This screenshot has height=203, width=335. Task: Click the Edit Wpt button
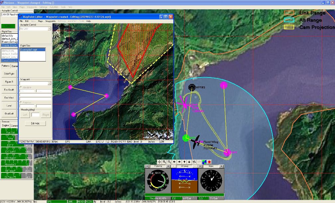coord(35,124)
